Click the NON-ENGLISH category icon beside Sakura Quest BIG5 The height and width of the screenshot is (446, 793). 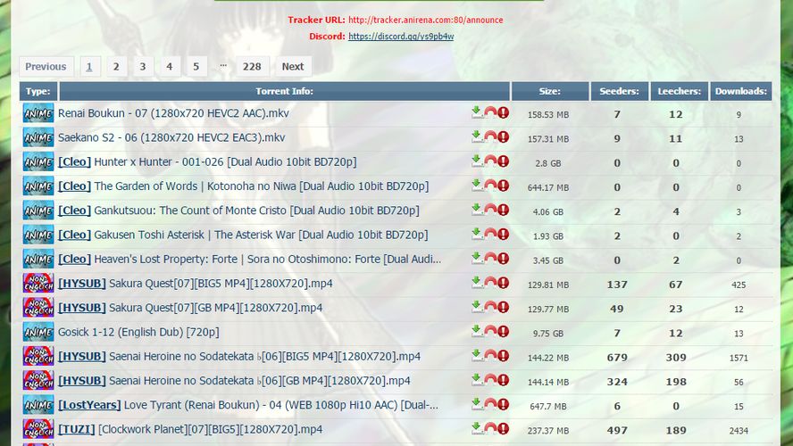point(38,284)
